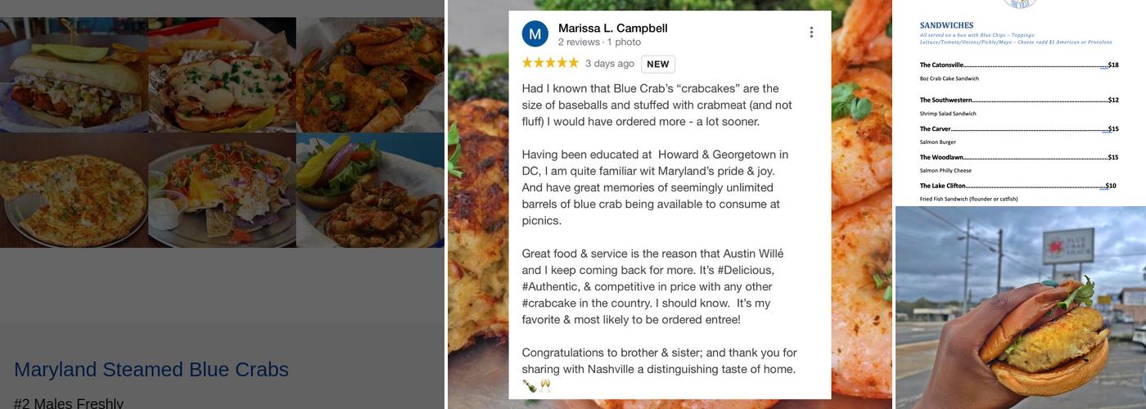Open the cheesy crab fries photo
The height and width of the screenshot is (409, 1146).
point(222,74)
